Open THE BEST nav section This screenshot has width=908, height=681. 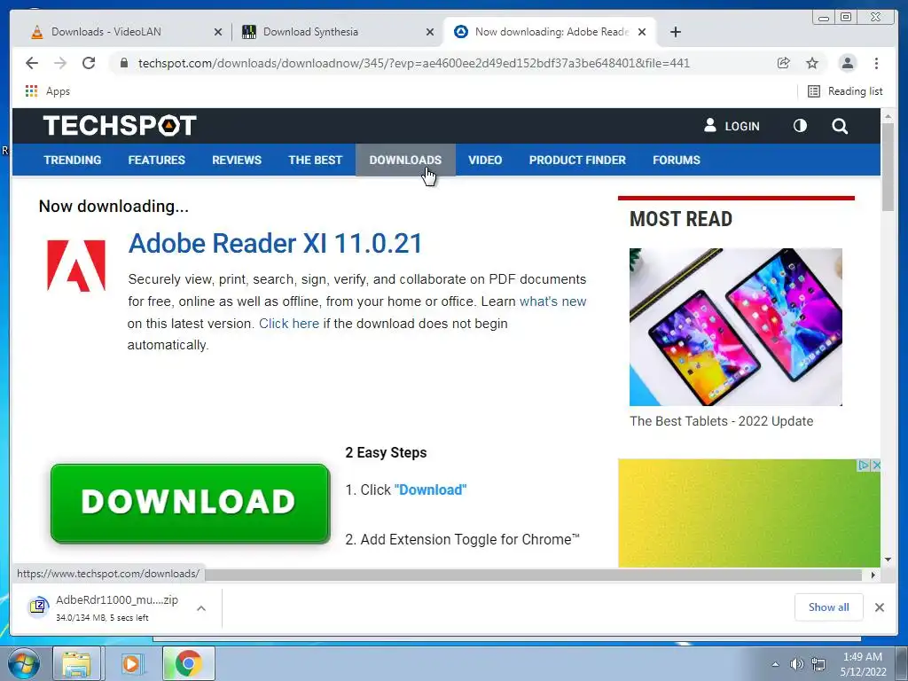pyautogui.click(x=315, y=160)
